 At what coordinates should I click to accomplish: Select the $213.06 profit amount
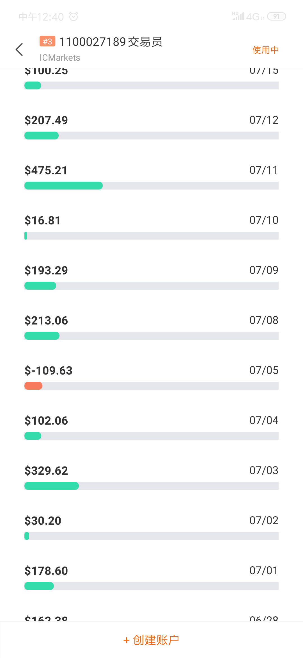click(x=46, y=321)
